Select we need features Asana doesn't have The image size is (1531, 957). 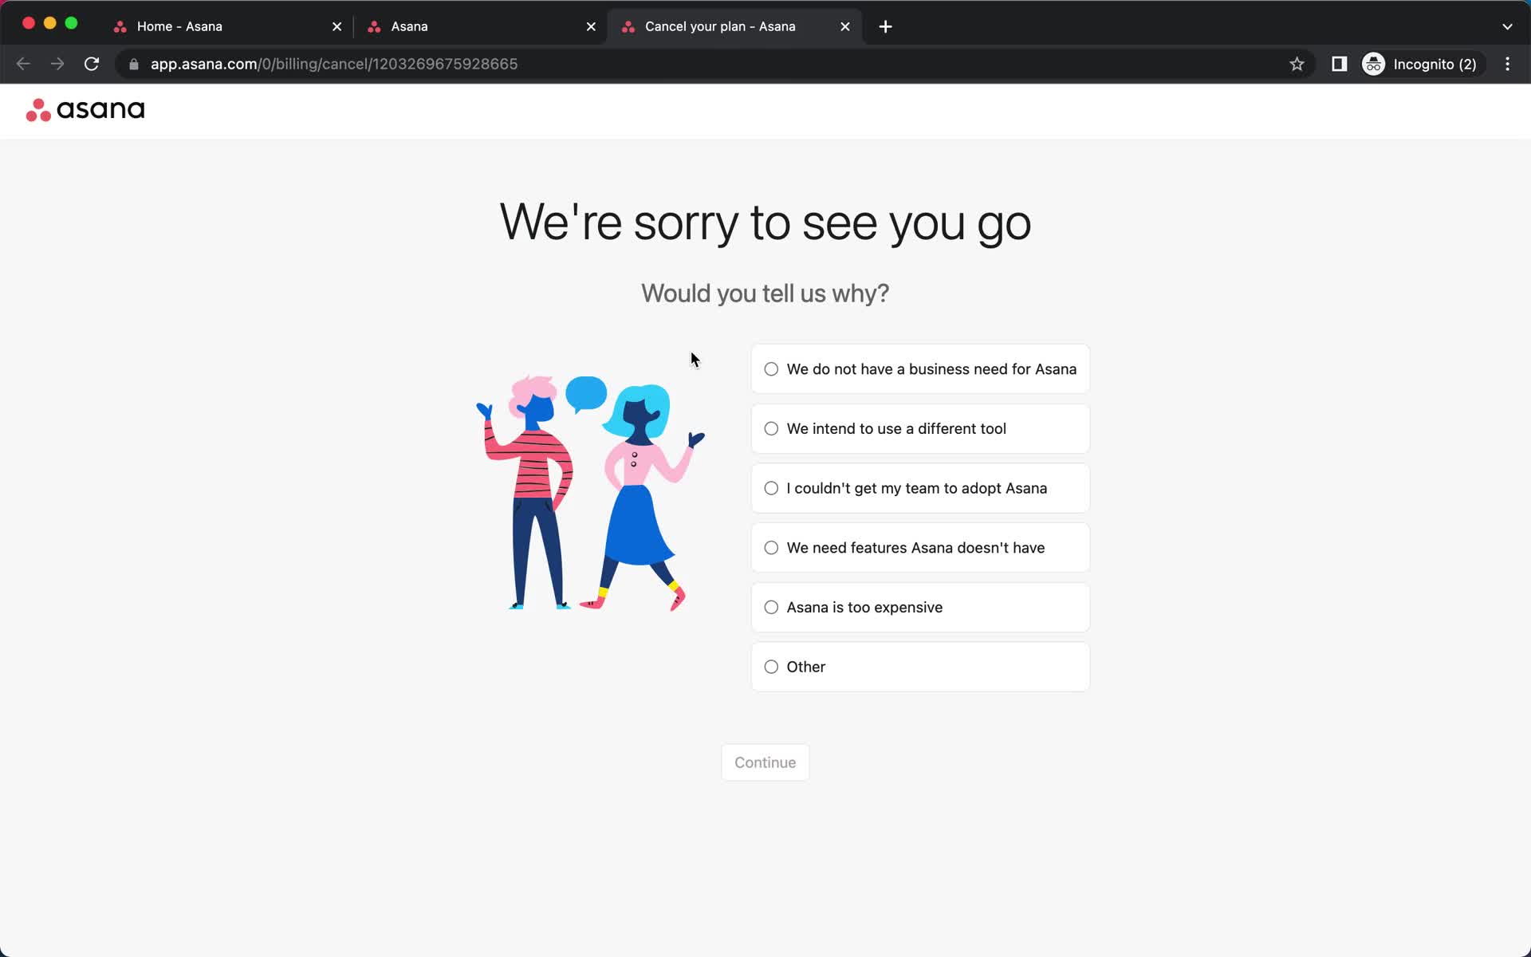click(772, 547)
